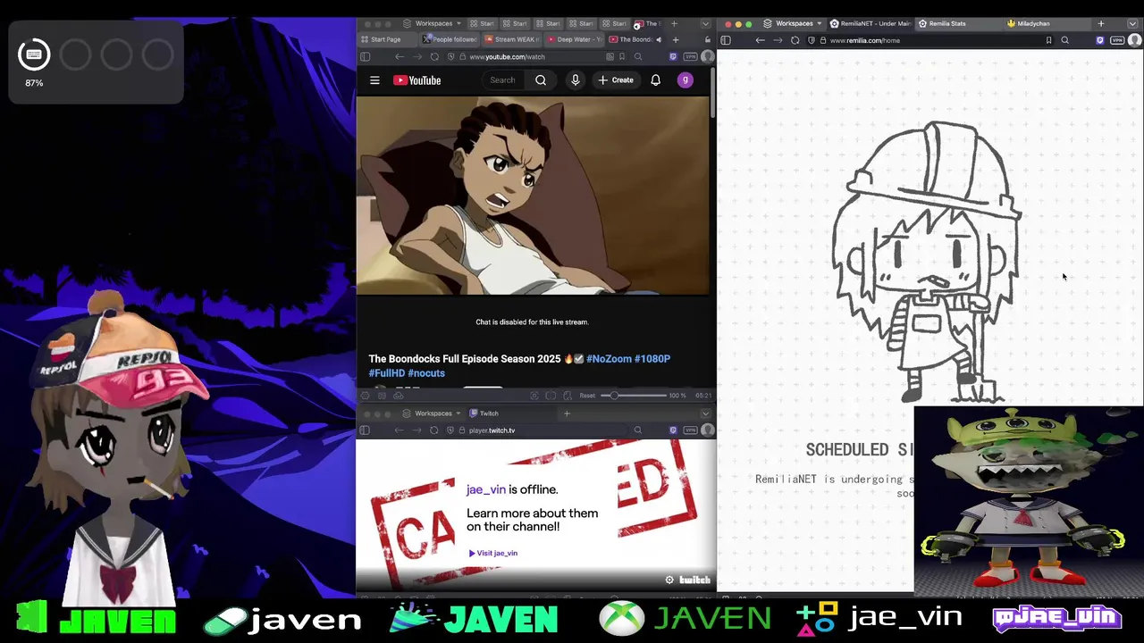Click the YouTube logo home link
The height and width of the screenshot is (643, 1144).
pyautogui.click(x=416, y=80)
